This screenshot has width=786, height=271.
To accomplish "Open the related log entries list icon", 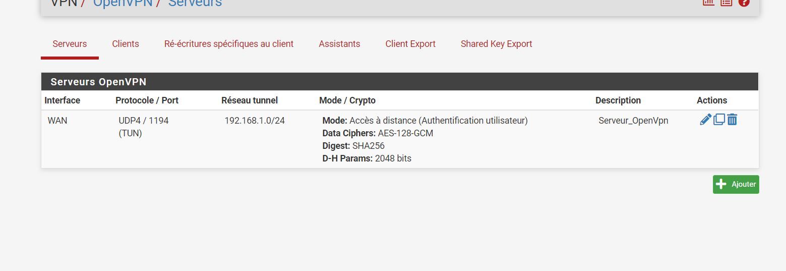I will (726, 2).
